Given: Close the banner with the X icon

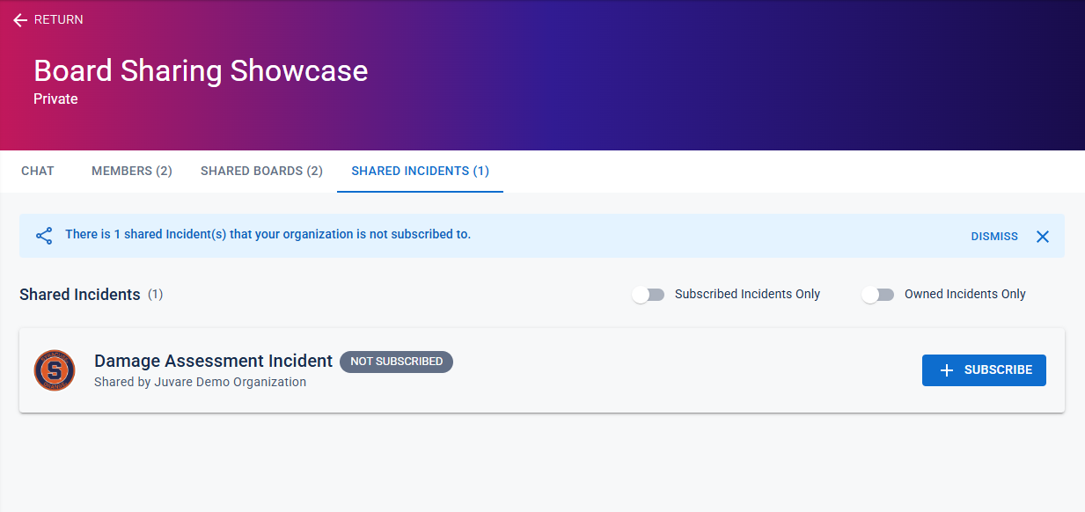Looking at the screenshot, I should [x=1043, y=237].
